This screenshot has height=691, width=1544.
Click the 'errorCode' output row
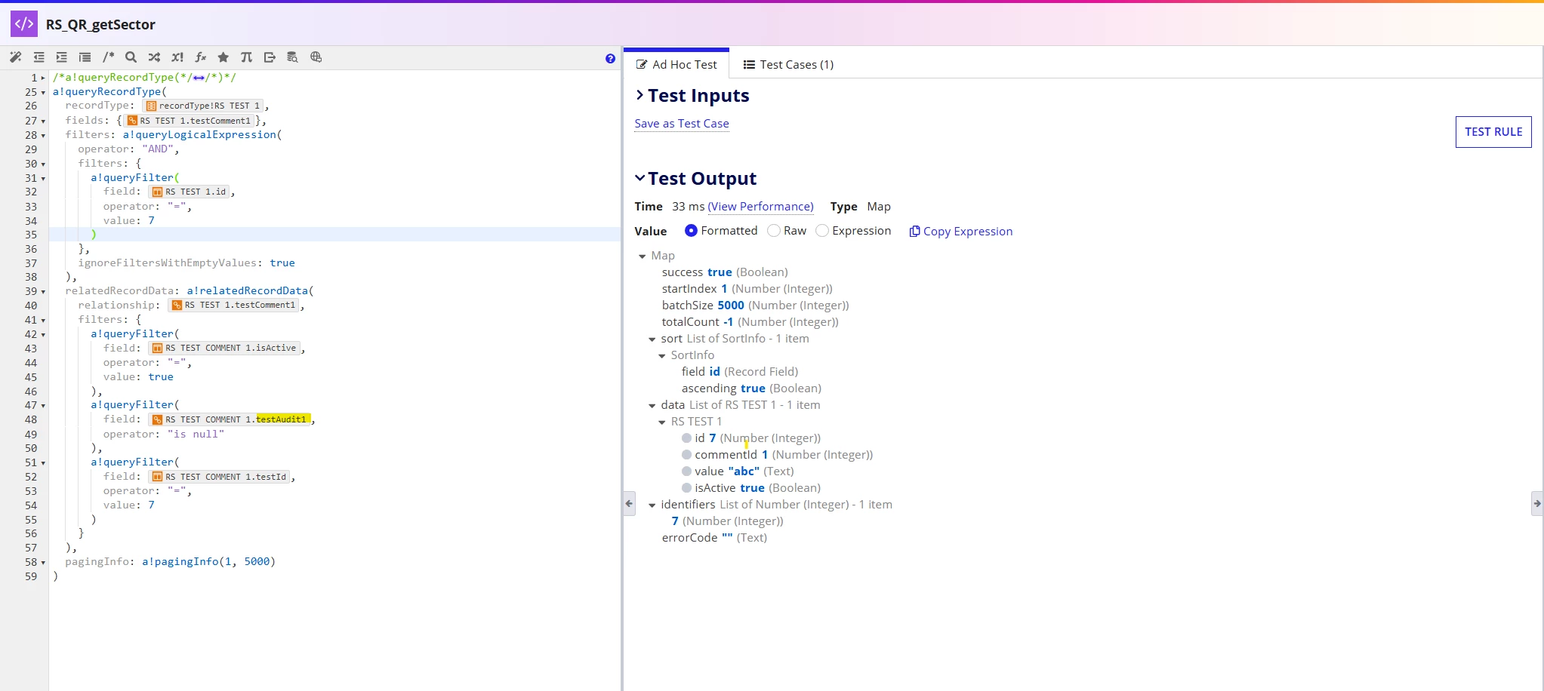coord(714,538)
